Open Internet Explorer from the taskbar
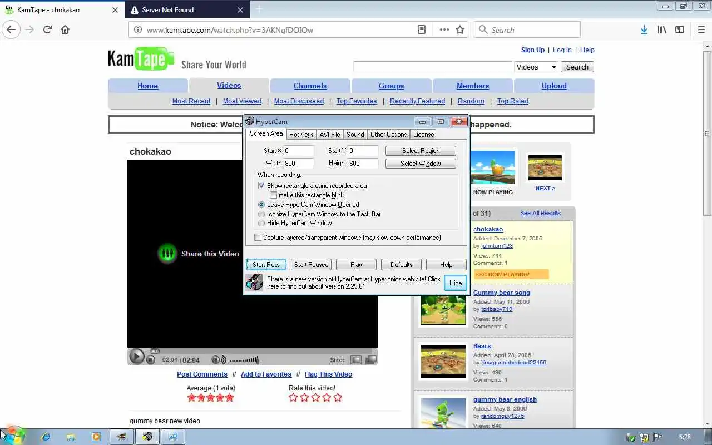 click(46, 437)
